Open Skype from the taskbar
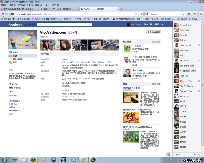The height and width of the screenshot is (163, 204). (73, 160)
